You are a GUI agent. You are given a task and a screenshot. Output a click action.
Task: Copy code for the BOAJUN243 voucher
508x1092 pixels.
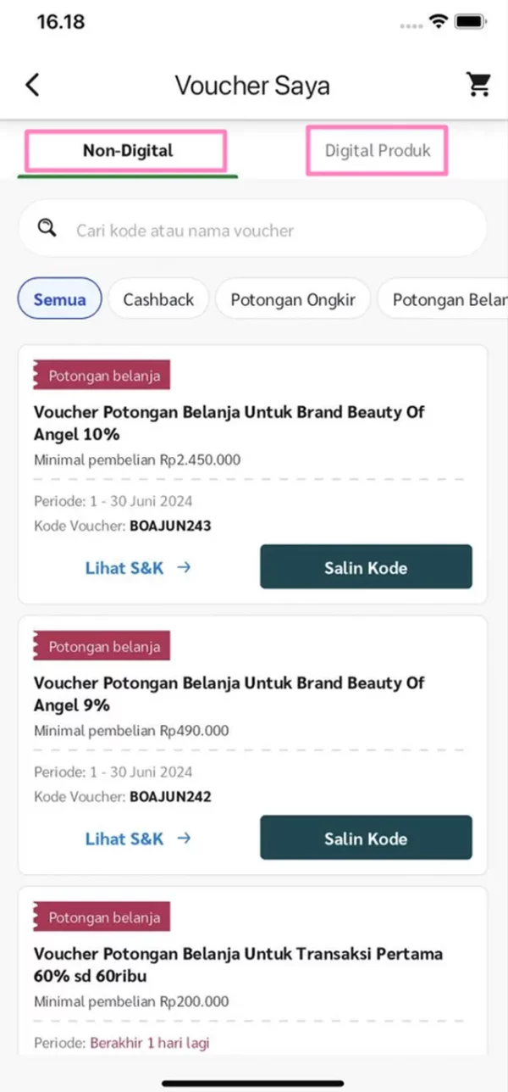(366, 567)
